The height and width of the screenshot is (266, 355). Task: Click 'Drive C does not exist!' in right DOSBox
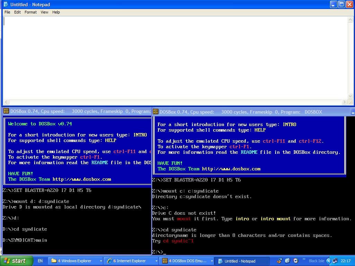coord(184,213)
